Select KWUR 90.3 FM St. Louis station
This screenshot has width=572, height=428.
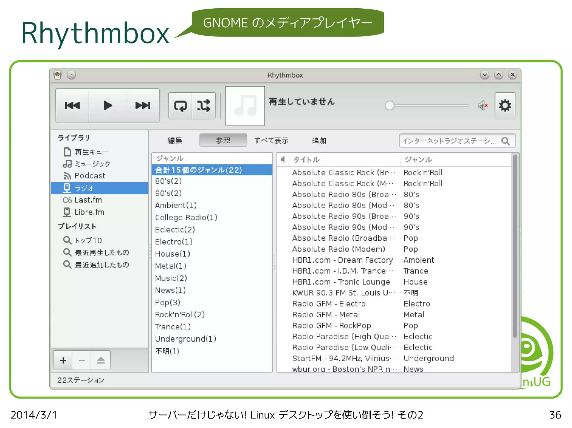394,293
